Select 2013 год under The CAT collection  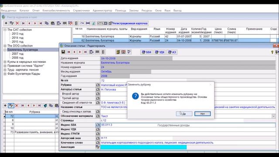[x=17, y=34]
